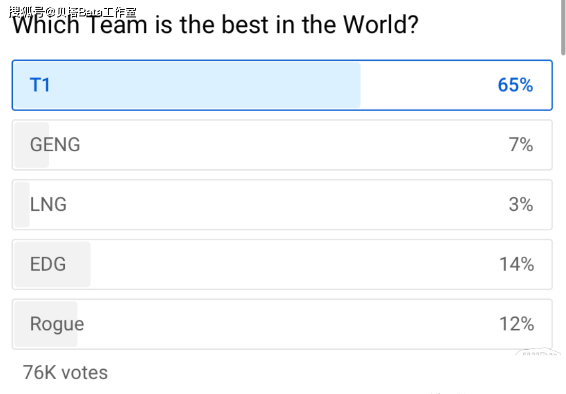Click the gray GENG result bar fill

pos(32,145)
